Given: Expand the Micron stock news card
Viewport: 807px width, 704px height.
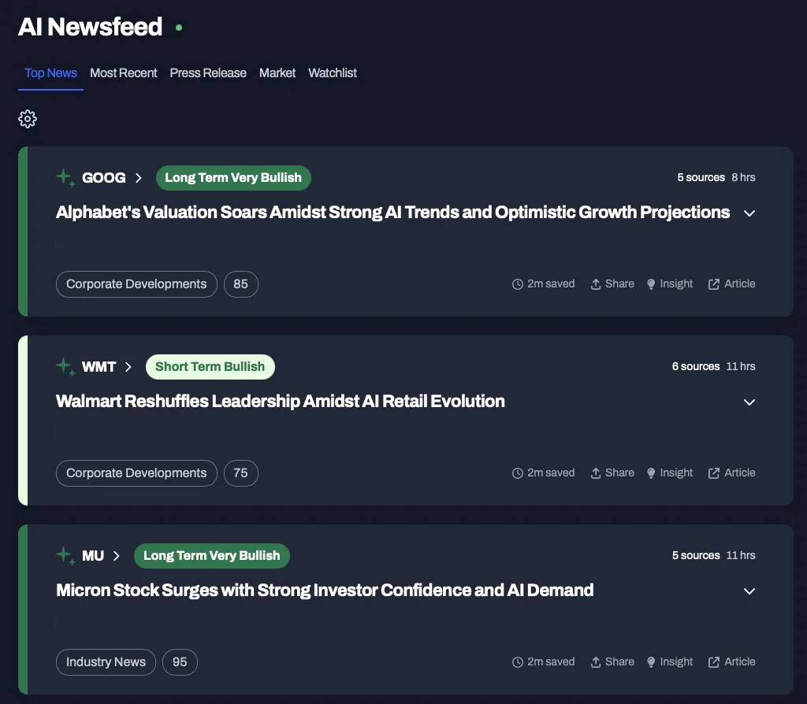Looking at the screenshot, I should point(749,591).
